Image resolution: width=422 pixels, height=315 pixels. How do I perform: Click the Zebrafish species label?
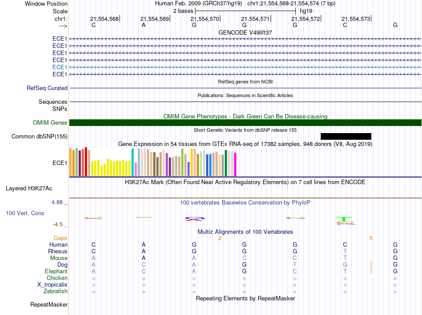tap(56, 291)
